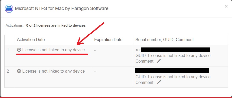Click the serial number starting with 163

pyautogui.click(x=173, y=50)
